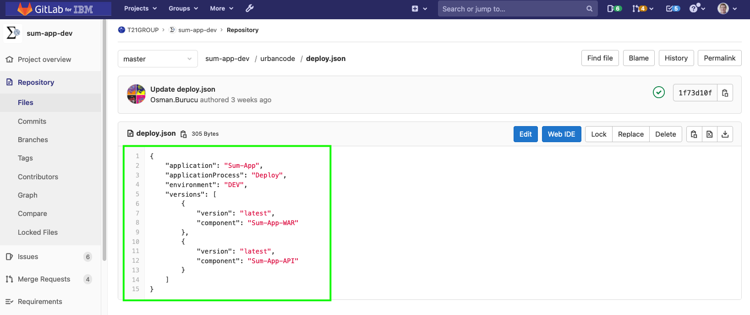Expand the More dropdown menu

point(222,8)
